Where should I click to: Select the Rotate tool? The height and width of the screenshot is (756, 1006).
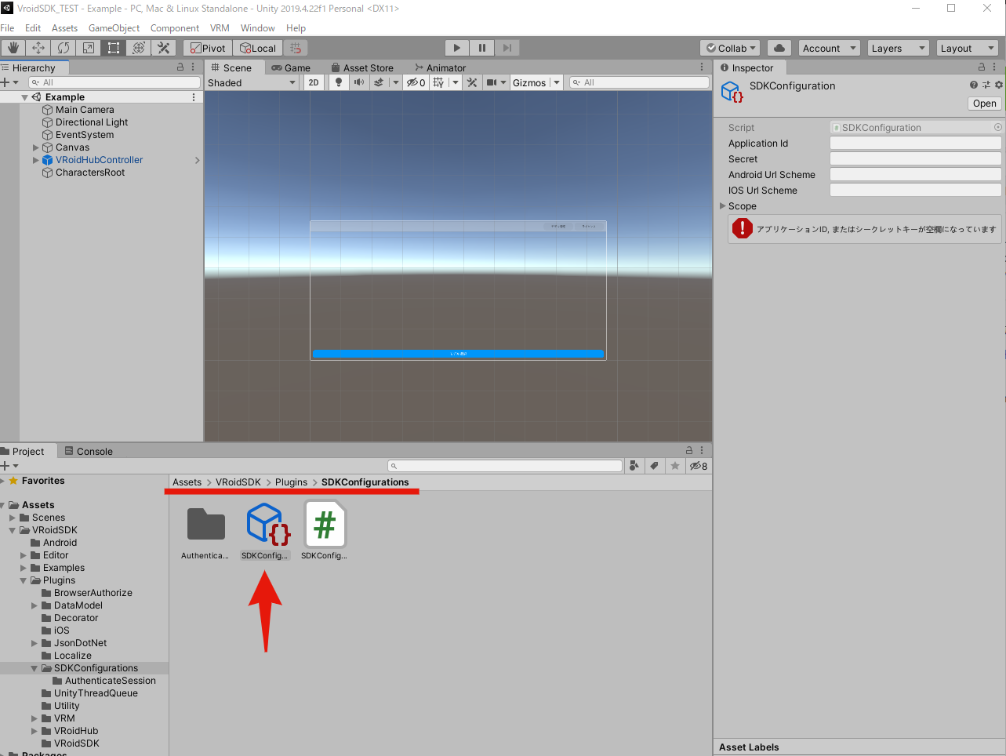tap(64, 48)
